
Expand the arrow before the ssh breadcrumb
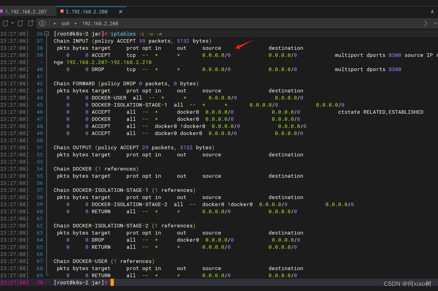tap(55, 23)
